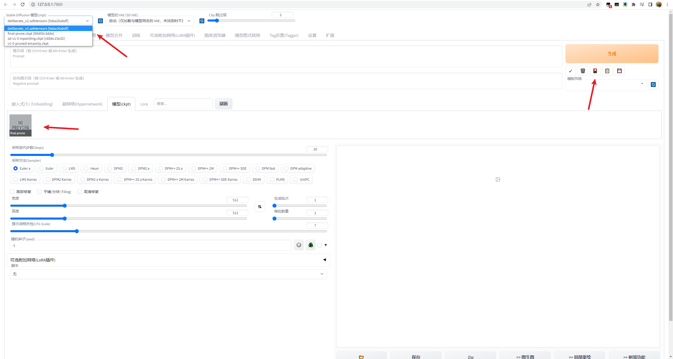Click the floppy disk save style icon

point(619,71)
